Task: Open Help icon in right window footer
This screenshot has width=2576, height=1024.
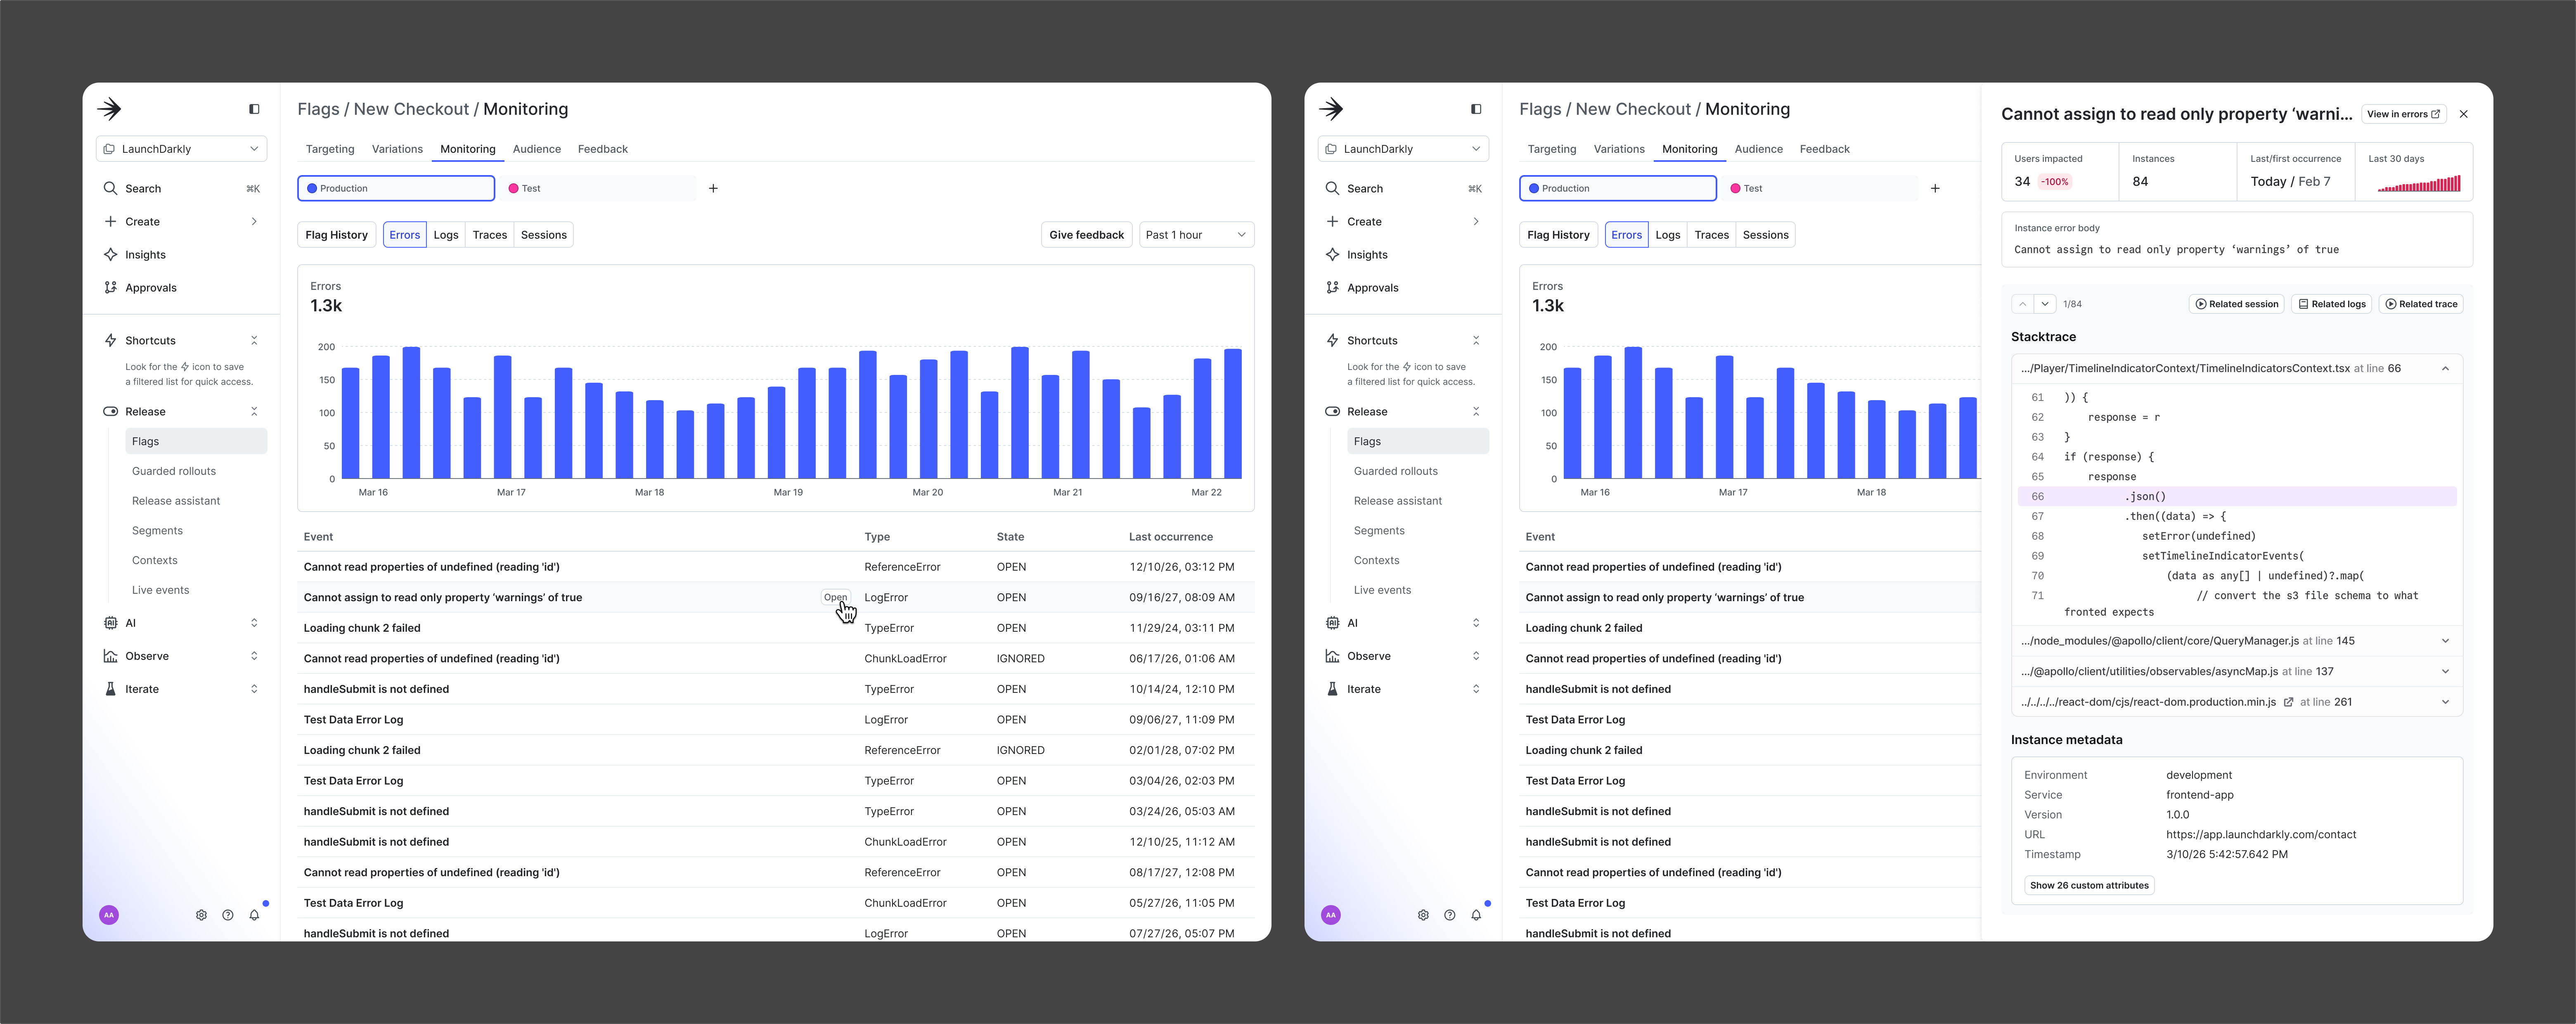Action: 1450,915
